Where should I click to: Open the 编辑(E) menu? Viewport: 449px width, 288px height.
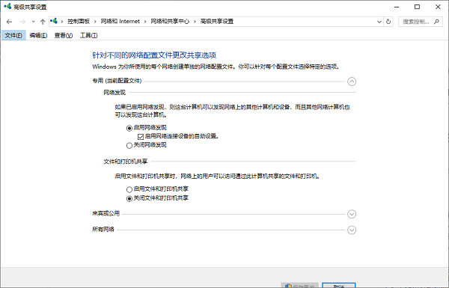pyautogui.click(x=38, y=35)
